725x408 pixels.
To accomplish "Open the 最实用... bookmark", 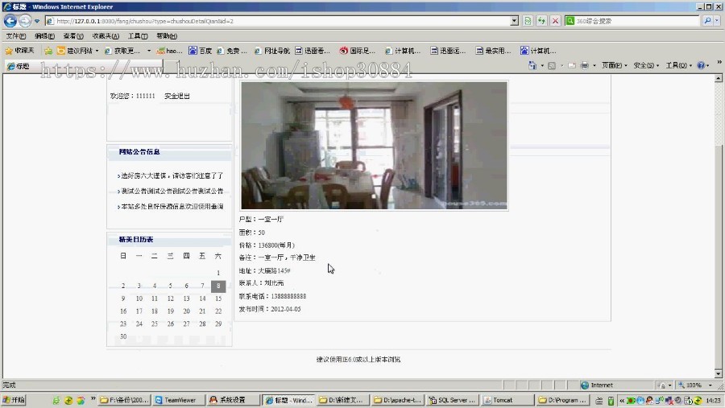I will (x=493, y=51).
